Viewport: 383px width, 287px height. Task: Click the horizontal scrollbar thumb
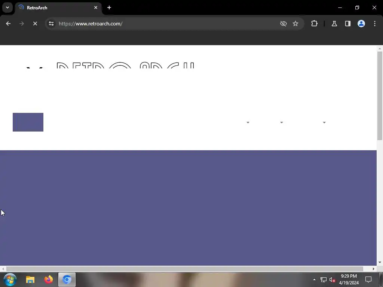185,269
